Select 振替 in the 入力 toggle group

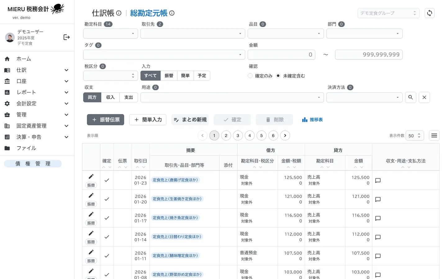tap(169, 76)
